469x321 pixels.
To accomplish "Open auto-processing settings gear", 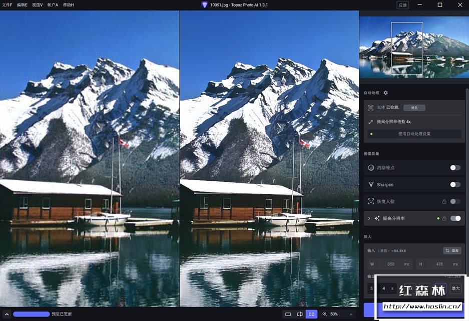I will pos(385,93).
